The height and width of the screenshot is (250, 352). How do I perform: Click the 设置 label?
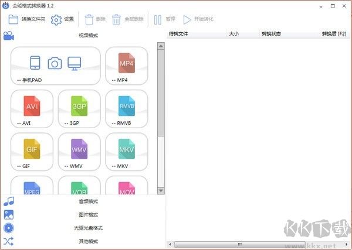(69, 19)
